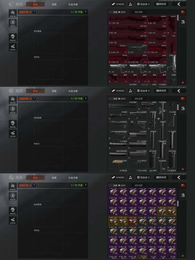Viewport: 195px width, 260px height.
Task: Click 前线要塞 equipment slot area, top screenshot
Action: (48, 44)
